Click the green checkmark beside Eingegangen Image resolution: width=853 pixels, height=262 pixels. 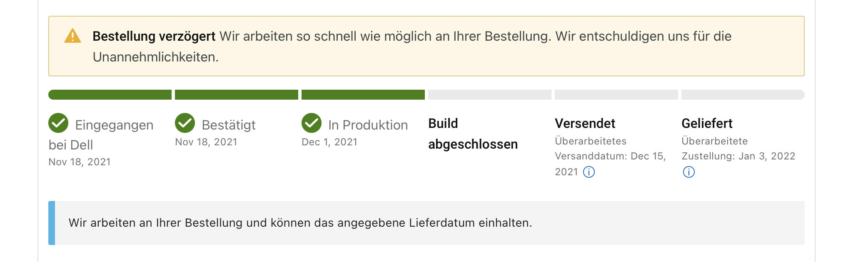pyautogui.click(x=58, y=123)
